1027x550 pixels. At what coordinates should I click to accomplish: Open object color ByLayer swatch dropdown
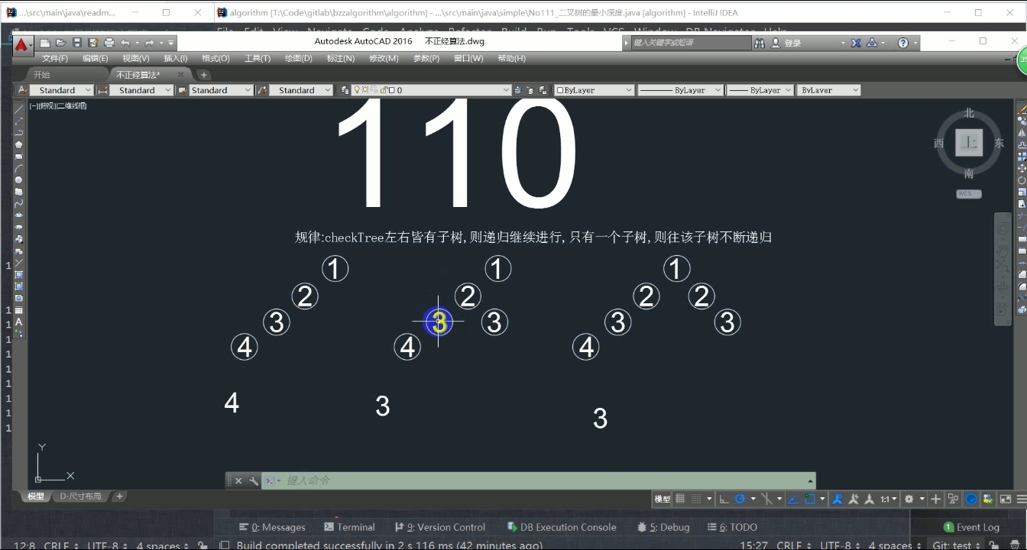click(x=594, y=90)
